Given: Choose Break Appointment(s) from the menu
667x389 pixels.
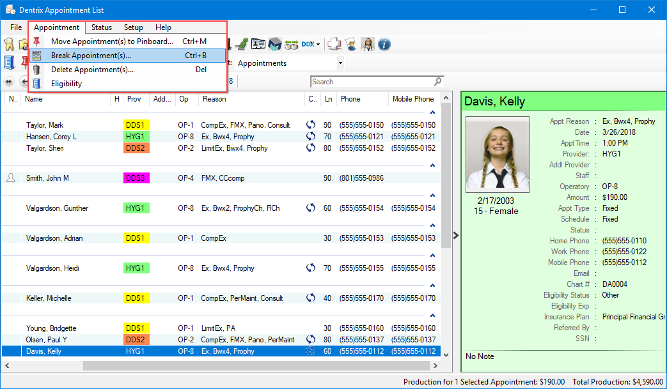Looking at the screenshot, I should click(x=91, y=56).
